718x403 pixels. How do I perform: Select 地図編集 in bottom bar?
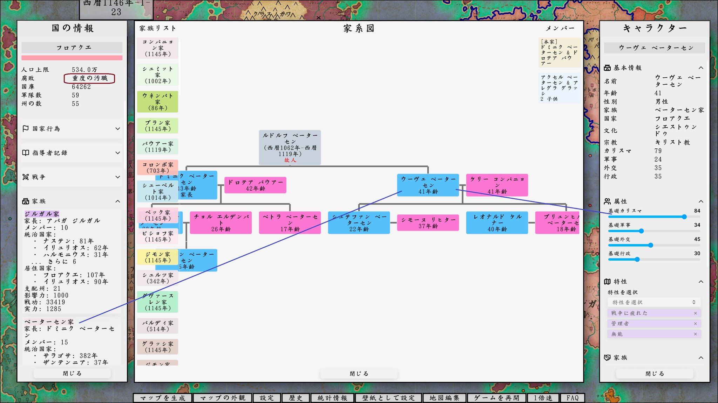444,398
